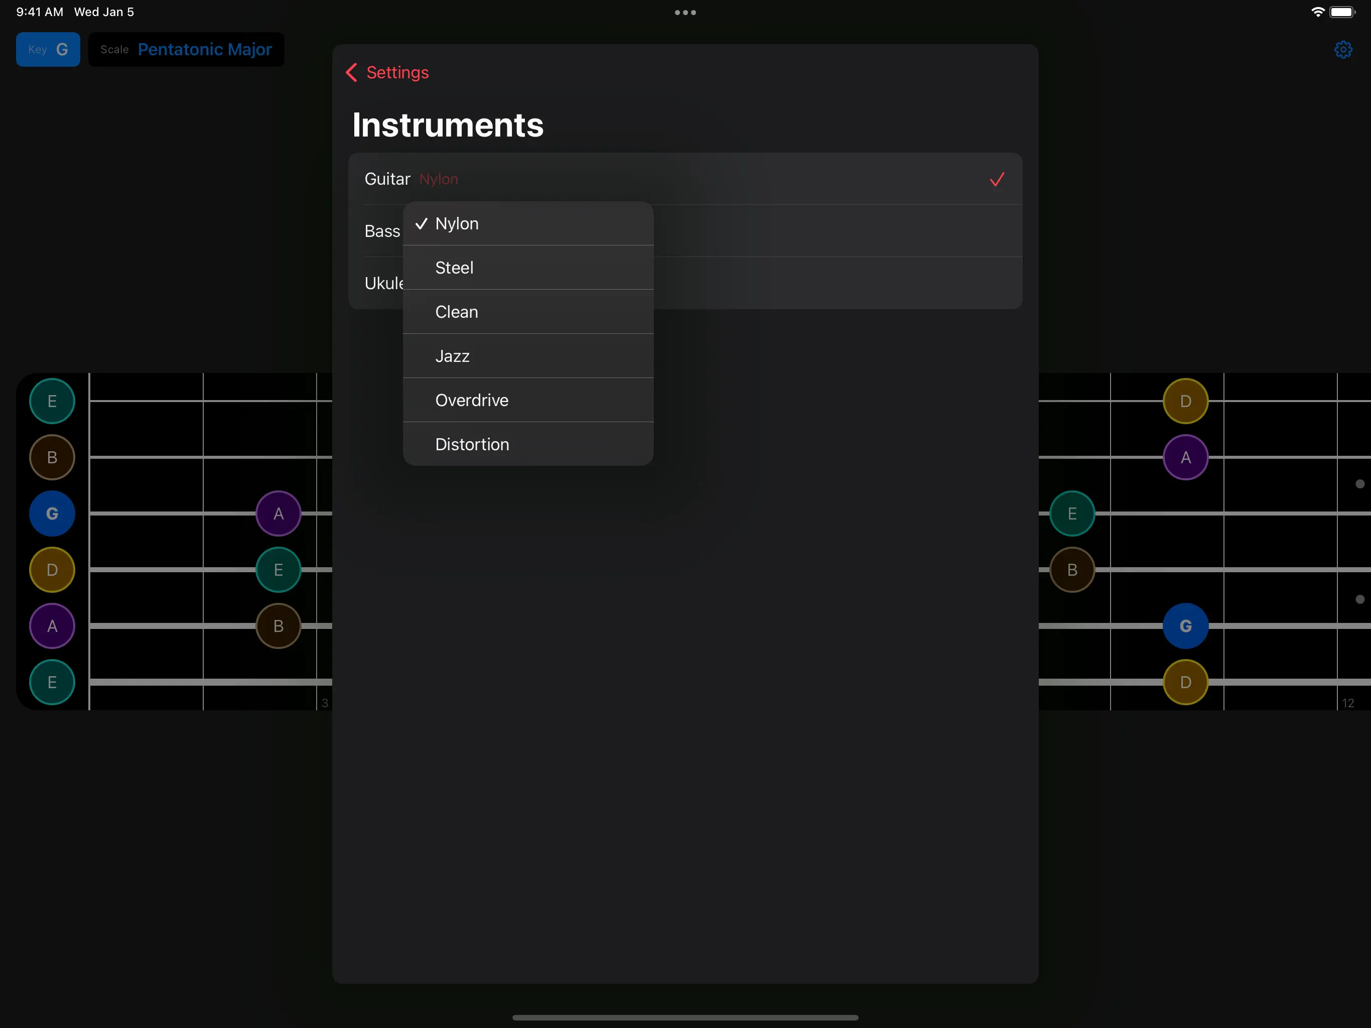Screen dimensions: 1371x1028
Task: Tap the blue G note near fret 12
Action: 1185,626
